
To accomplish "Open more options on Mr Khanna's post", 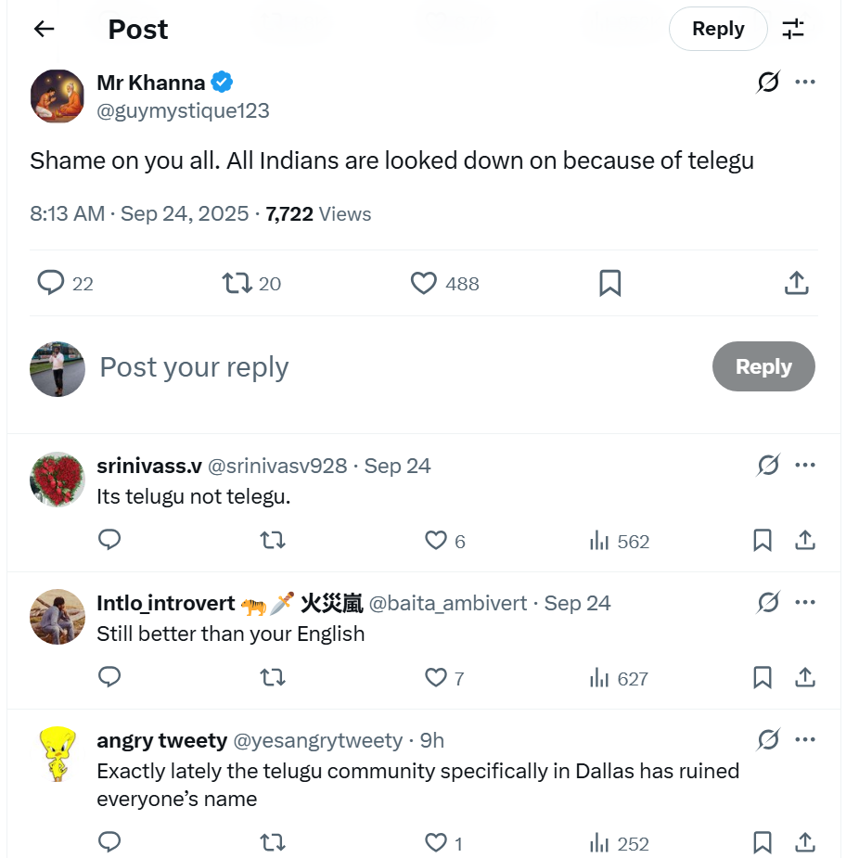I will pos(805,83).
